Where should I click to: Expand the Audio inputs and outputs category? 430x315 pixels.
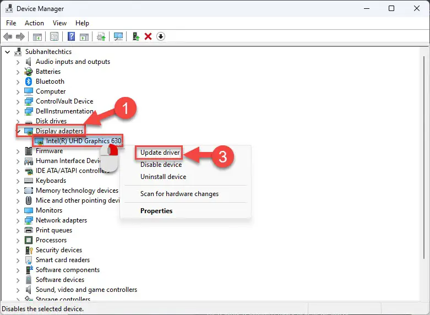pos(18,62)
